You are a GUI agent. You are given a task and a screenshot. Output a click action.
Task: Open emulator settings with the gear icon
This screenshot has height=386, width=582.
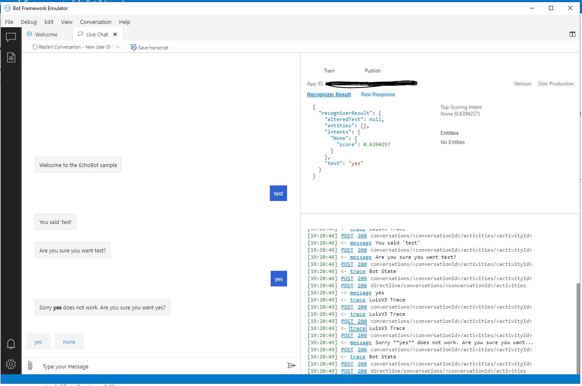coord(11,364)
